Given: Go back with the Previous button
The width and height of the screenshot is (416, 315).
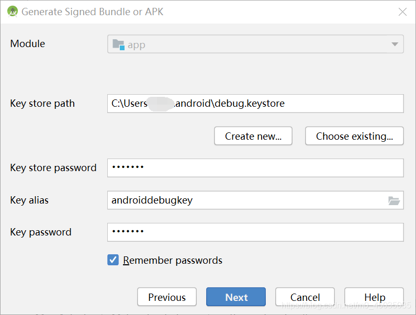Looking at the screenshot, I should [x=167, y=297].
